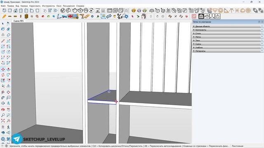Create V-Ray dome light
The image size is (264, 148).
(x=243, y=10)
